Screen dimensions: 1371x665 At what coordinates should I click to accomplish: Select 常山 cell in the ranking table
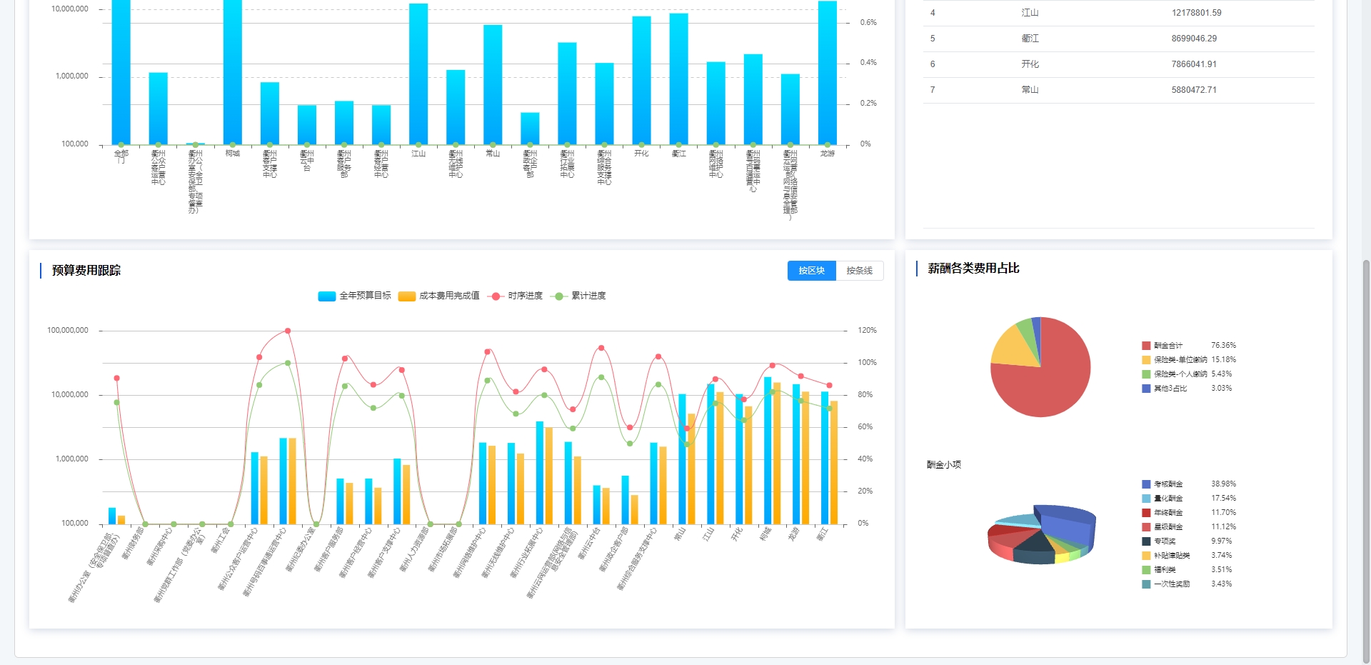click(x=1030, y=90)
